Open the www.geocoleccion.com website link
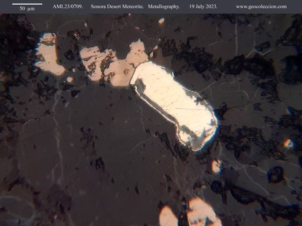The image size is (302, 226). click(261, 6)
